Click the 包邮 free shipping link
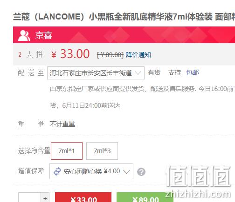Image resolution: width=235 pixels, height=202 pixels. pyautogui.click(x=193, y=72)
